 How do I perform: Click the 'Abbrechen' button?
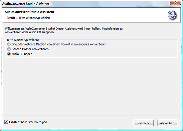tap(167, 123)
